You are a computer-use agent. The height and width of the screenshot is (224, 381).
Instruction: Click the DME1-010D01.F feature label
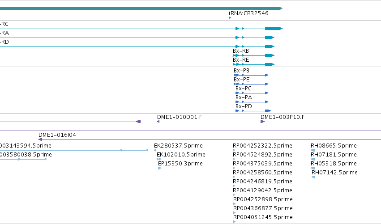coord(180,117)
